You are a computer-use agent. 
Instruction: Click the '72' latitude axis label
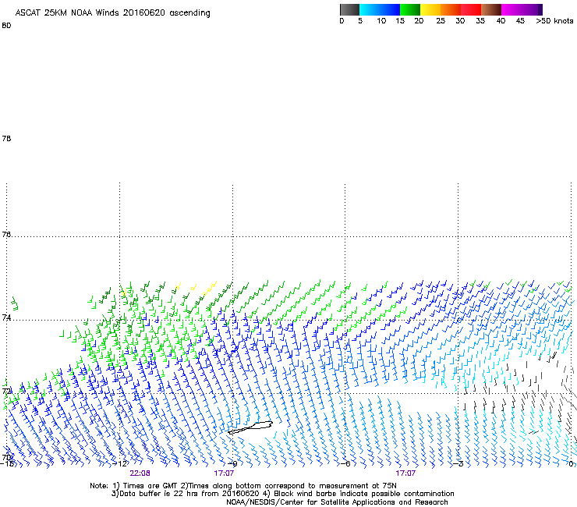(6, 391)
